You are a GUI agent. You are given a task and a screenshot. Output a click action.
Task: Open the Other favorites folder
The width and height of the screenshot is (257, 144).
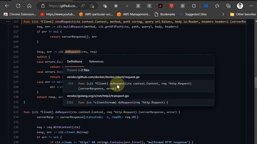pos(243,14)
